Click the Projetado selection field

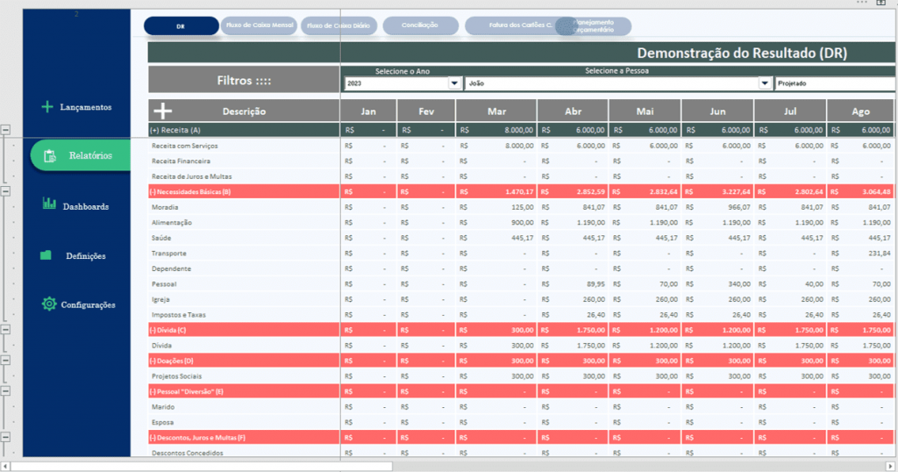coord(835,83)
